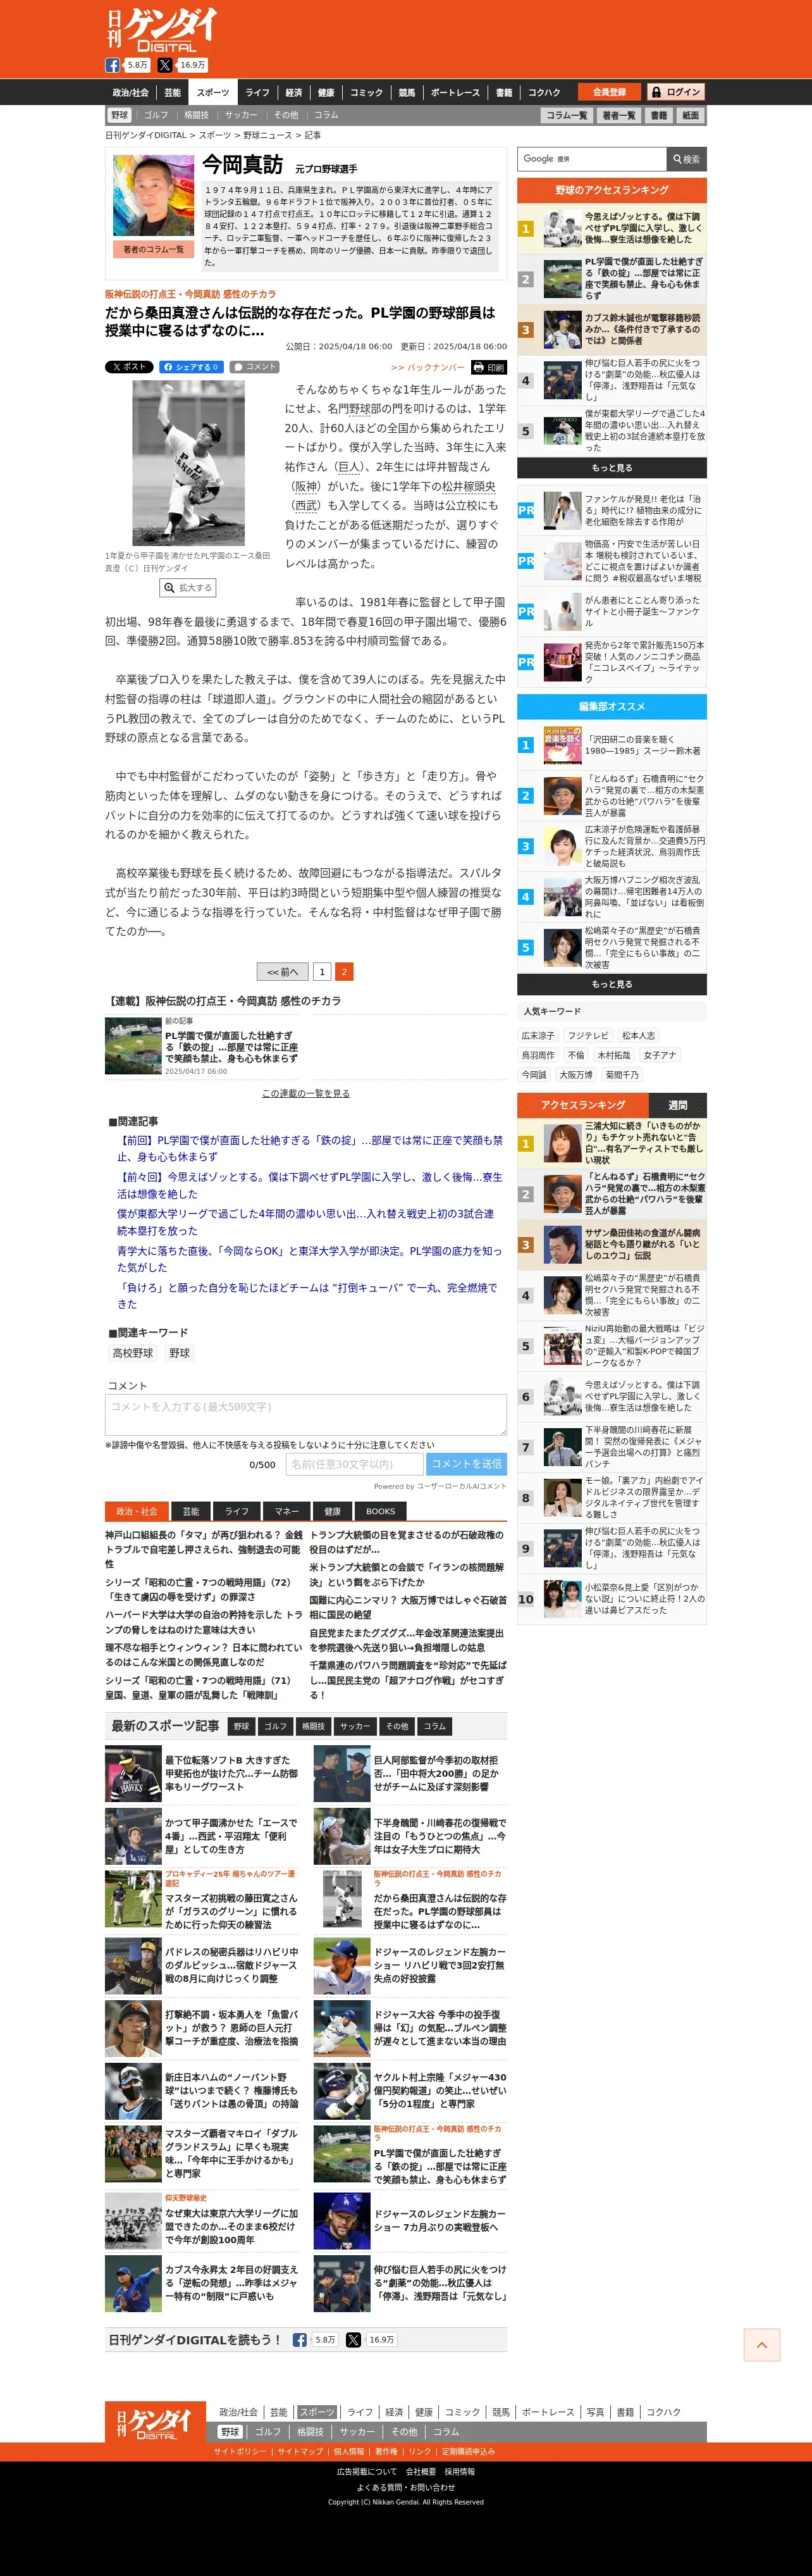This screenshot has width=812, height=2576.
Task: Select 政治/社会 in top navigation
Action: (131, 92)
